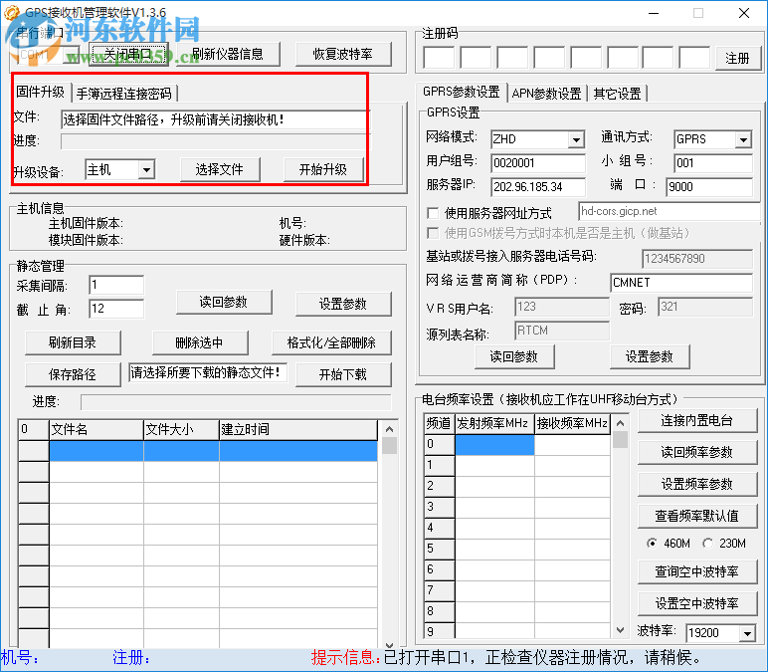This screenshot has width=768, height=672.
Task: Click the firmware file path field
Action: pos(216,119)
